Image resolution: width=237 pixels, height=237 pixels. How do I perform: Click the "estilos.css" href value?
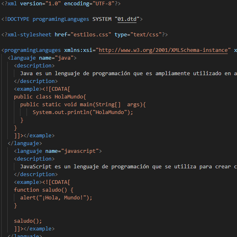(x=91, y=35)
